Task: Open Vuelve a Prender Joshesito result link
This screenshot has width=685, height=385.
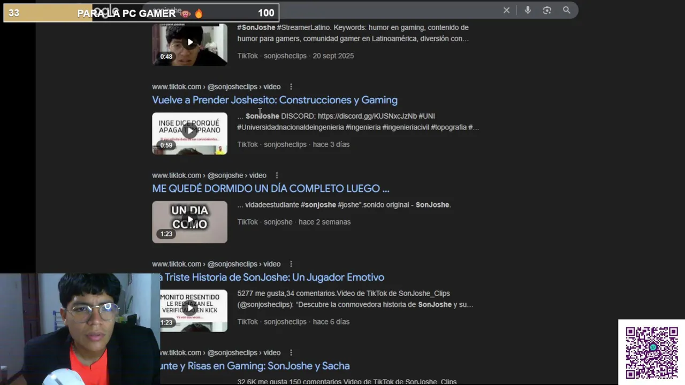Action: pos(275,100)
